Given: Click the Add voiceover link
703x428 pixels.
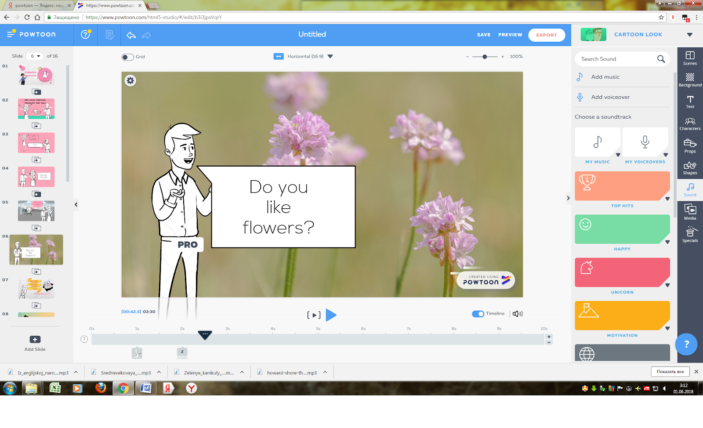Looking at the screenshot, I should click(x=610, y=97).
